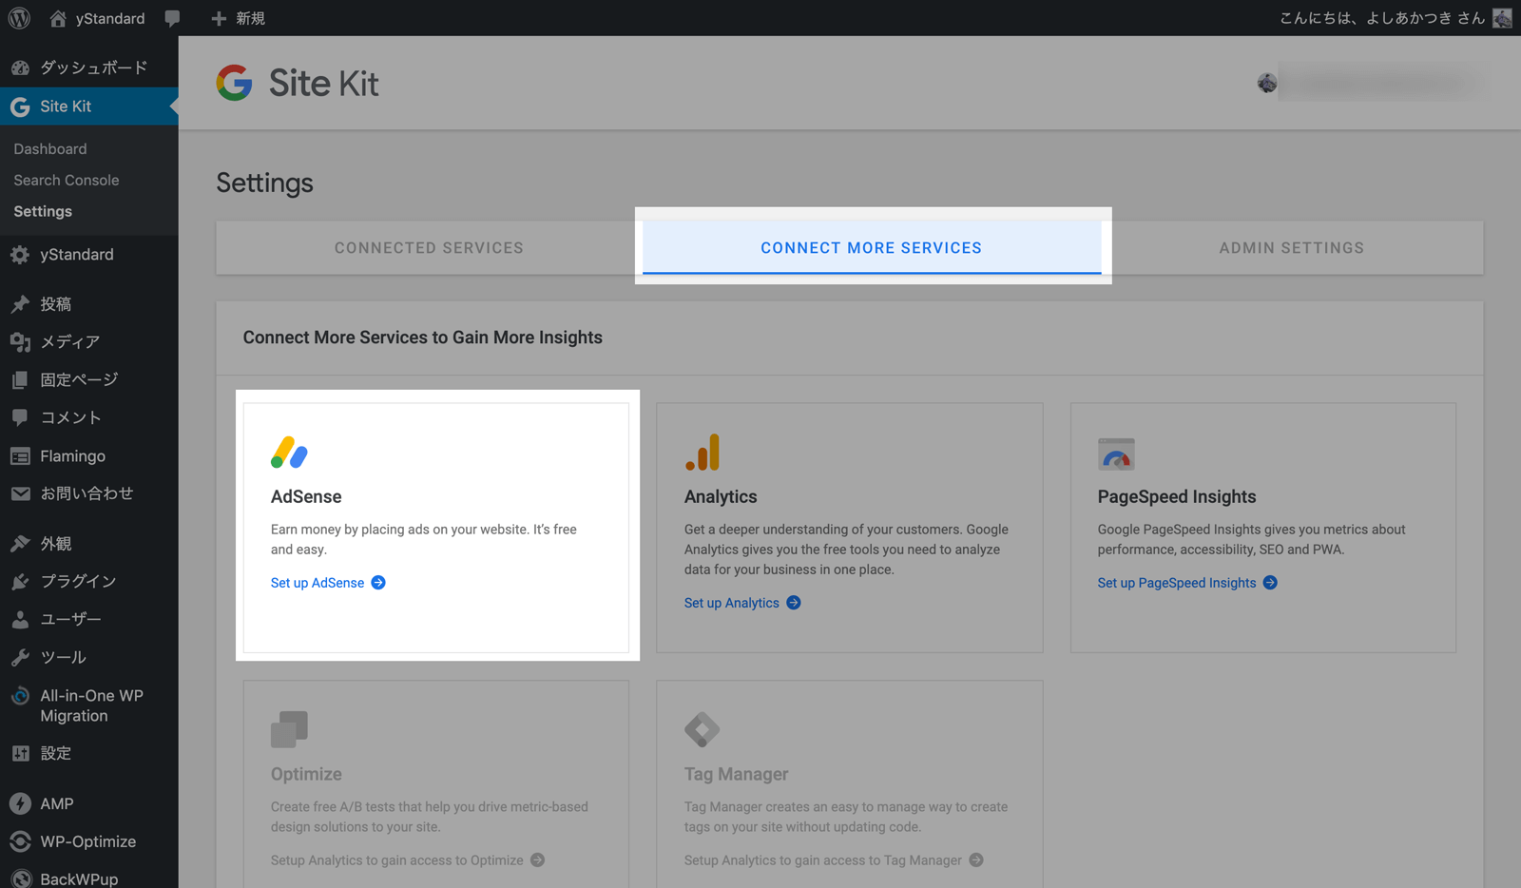1521x888 pixels.
Task: Click the AMP lightning bolt icon
Action: pyautogui.click(x=20, y=803)
